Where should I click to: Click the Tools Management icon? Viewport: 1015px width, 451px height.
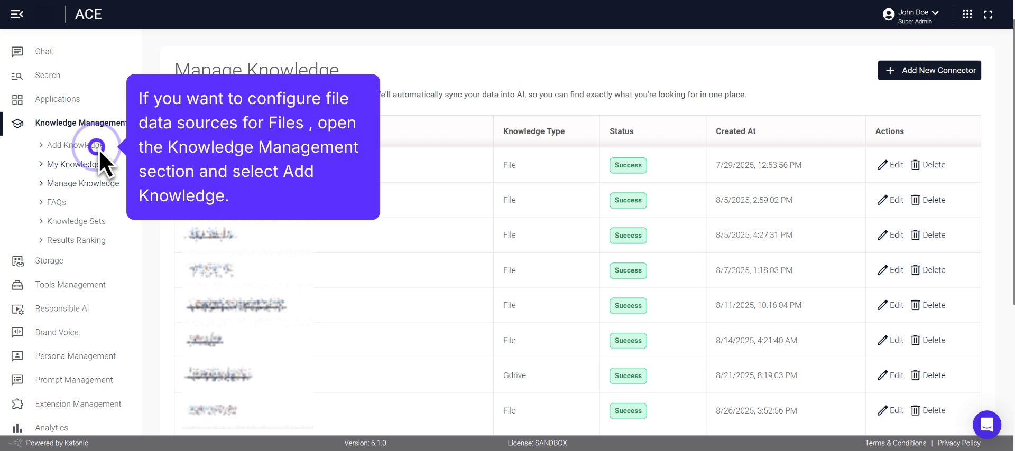coord(17,285)
